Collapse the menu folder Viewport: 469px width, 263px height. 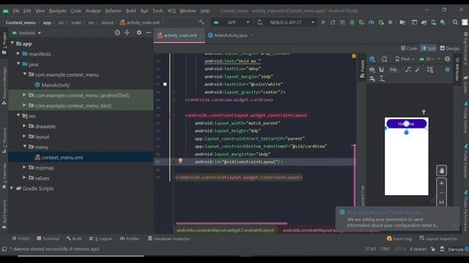(x=24, y=147)
